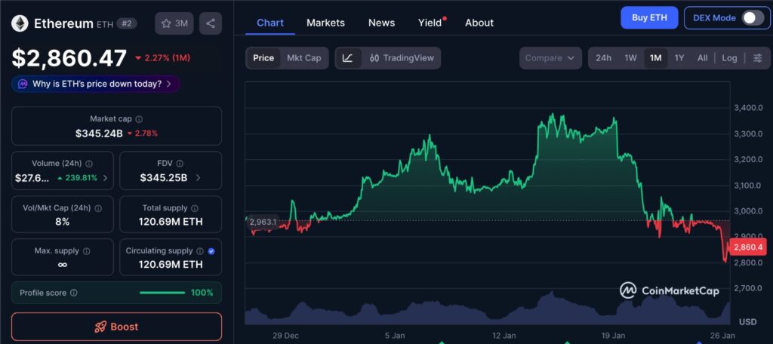This screenshot has height=344, width=773.
Task: Click Max. supply info icon
Action: pos(87,251)
